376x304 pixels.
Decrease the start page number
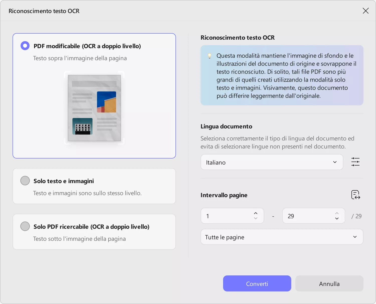256,218
